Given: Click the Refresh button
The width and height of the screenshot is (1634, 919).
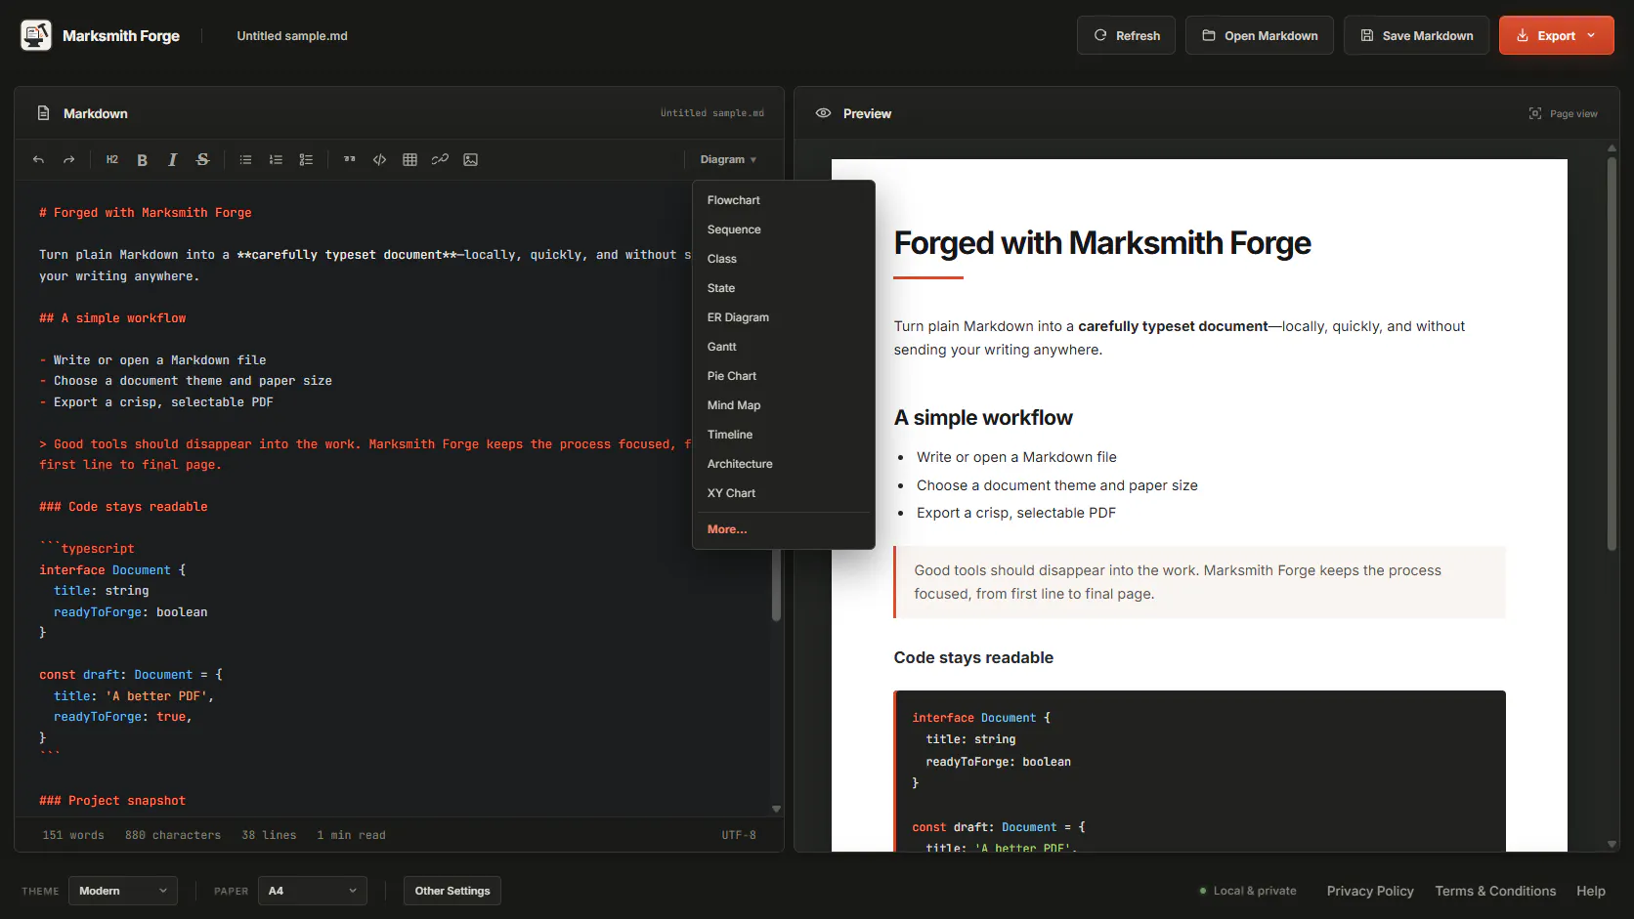Looking at the screenshot, I should [x=1126, y=35].
